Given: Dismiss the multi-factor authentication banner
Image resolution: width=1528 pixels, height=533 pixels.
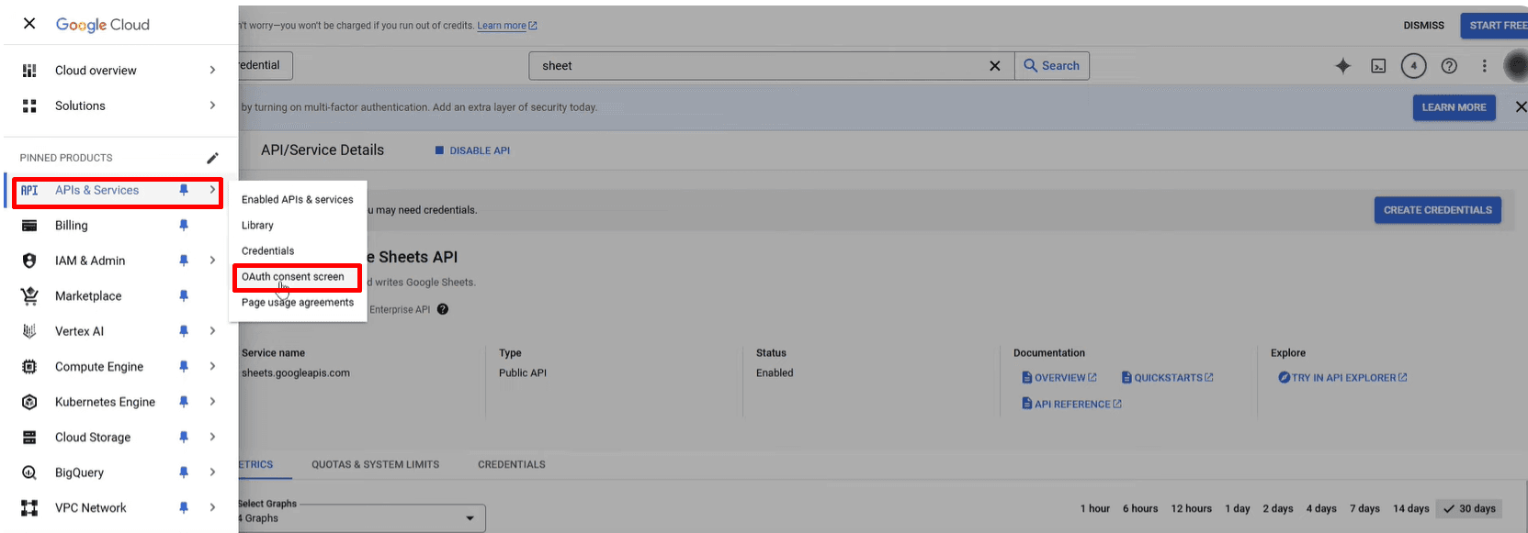Looking at the screenshot, I should tap(1521, 107).
